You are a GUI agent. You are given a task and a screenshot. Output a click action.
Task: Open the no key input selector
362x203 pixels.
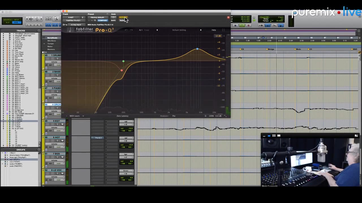76,25
